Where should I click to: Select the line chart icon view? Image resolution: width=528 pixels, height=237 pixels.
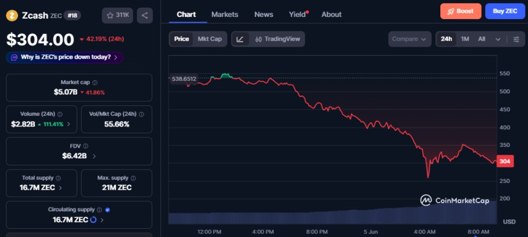[x=240, y=39]
